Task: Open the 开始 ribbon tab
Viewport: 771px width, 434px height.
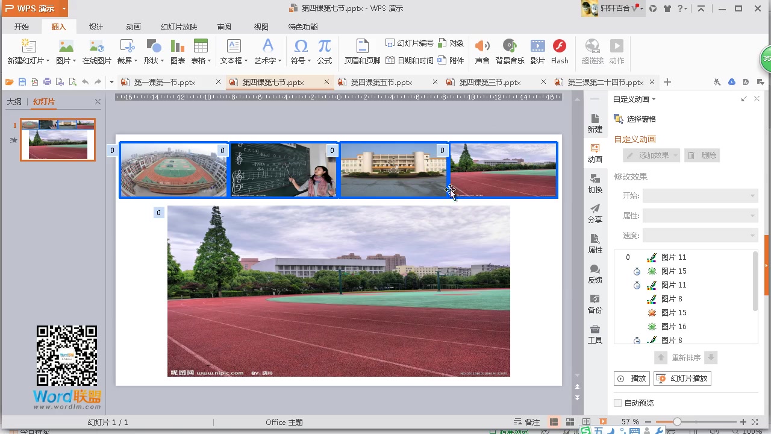Action: click(x=22, y=27)
